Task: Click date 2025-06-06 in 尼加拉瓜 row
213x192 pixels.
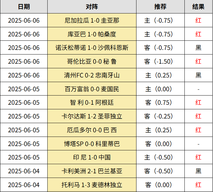Action: pos(24,21)
